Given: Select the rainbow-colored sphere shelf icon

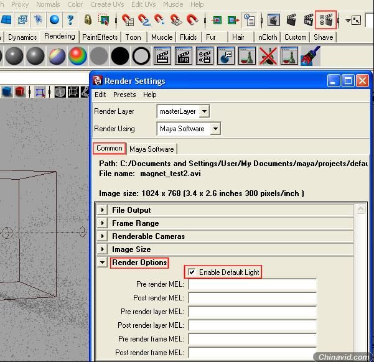Looking at the screenshot, I should coord(78,57).
